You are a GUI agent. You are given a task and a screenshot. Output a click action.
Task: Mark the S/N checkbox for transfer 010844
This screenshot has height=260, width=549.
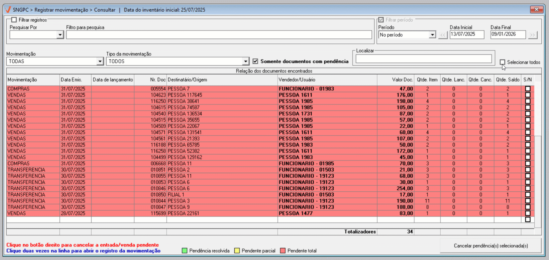point(528,201)
